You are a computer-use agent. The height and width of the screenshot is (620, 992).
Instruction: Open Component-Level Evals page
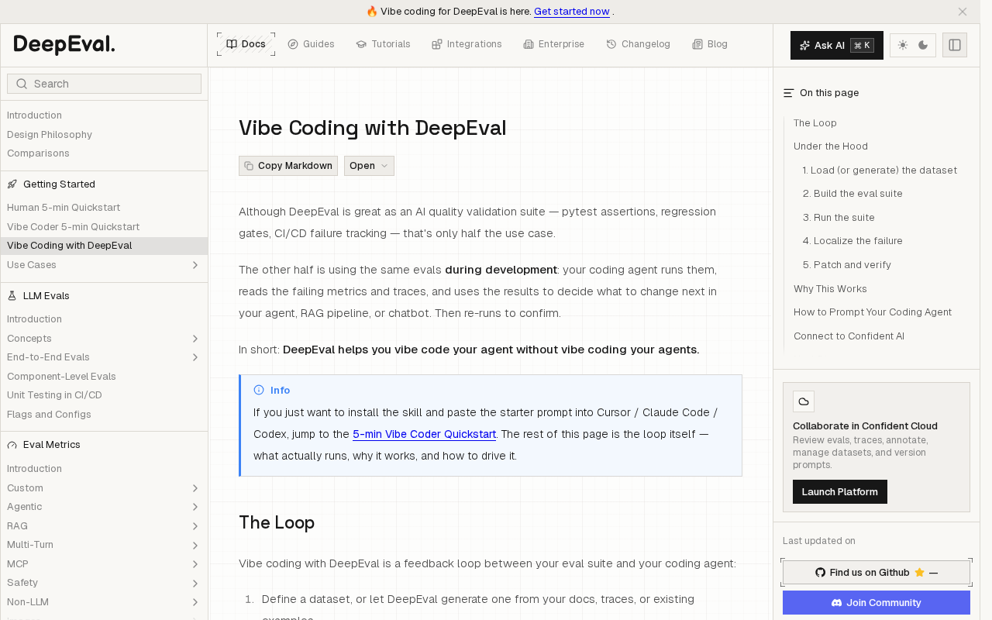(x=61, y=377)
